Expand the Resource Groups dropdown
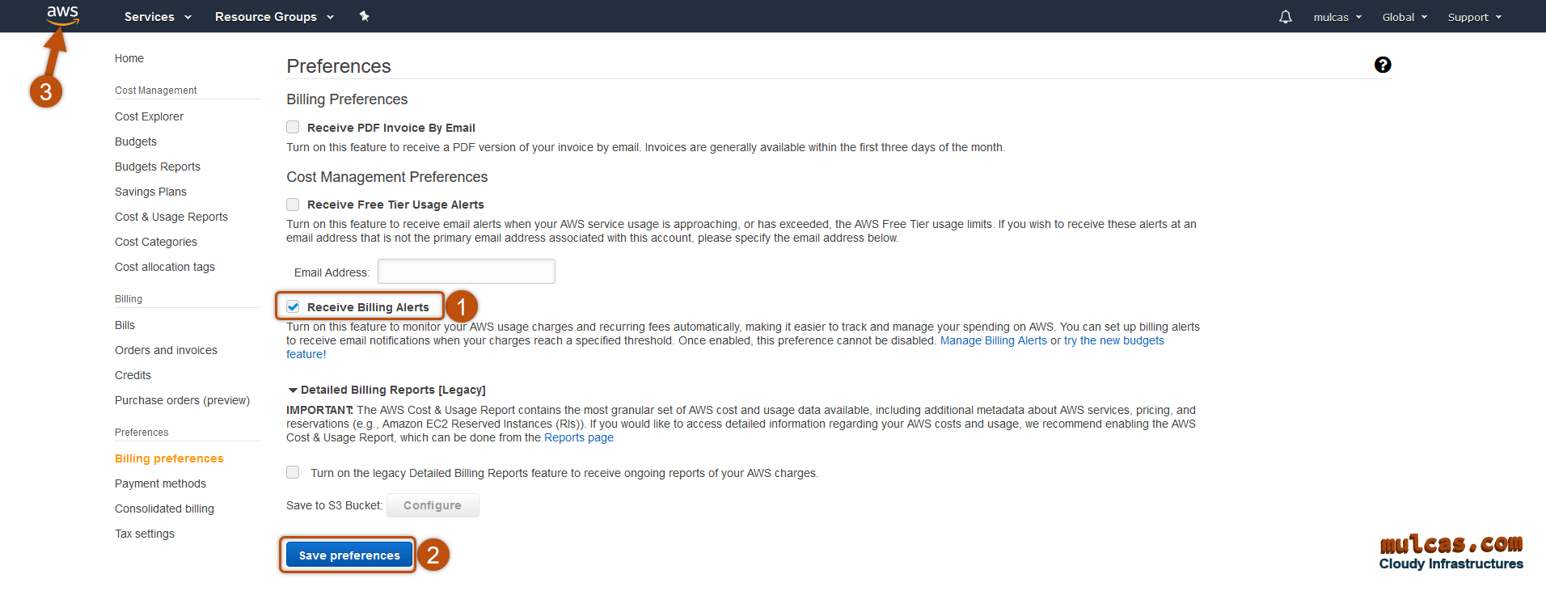This screenshot has height=591, width=1546. tap(273, 17)
